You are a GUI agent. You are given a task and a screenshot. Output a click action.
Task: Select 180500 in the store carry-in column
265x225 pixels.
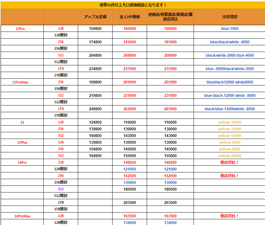(170, 189)
